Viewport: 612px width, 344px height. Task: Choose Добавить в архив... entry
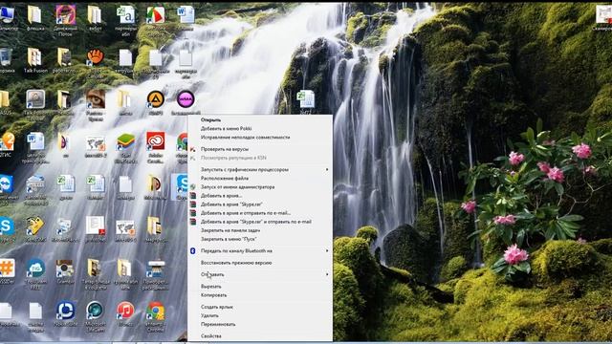(221, 195)
